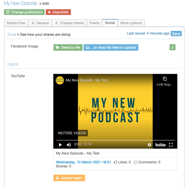Seek on the video progress bar
This screenshot has height=187, width=187.
(x=115, y=140)
